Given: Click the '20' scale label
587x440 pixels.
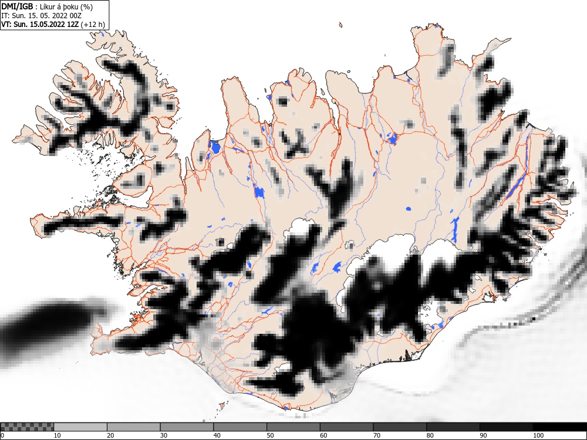Looking at the screenshot, I should [x=110, y=435].
